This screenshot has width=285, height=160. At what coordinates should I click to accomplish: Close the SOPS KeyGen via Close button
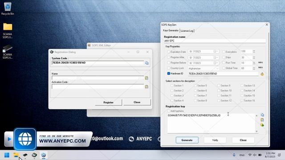point(243,140)
